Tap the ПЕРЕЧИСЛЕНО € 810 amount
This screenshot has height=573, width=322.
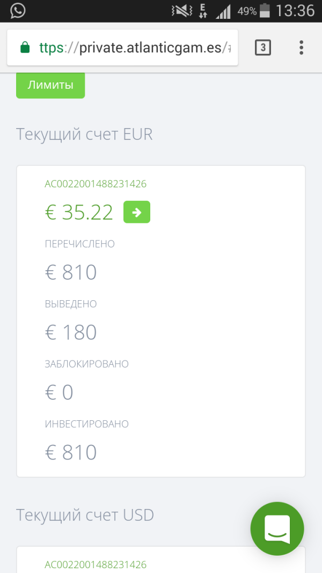pyautogui.click(x=71, y=272)
